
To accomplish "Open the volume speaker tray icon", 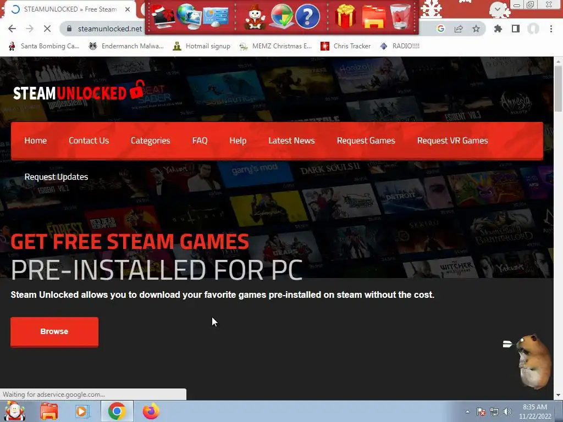I will [x=507, y=412].
